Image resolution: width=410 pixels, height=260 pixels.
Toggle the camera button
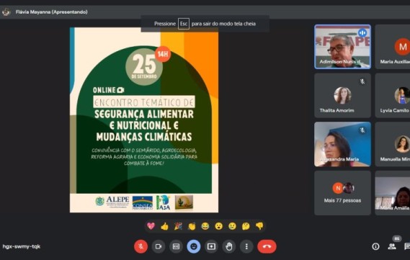point(159,246)
